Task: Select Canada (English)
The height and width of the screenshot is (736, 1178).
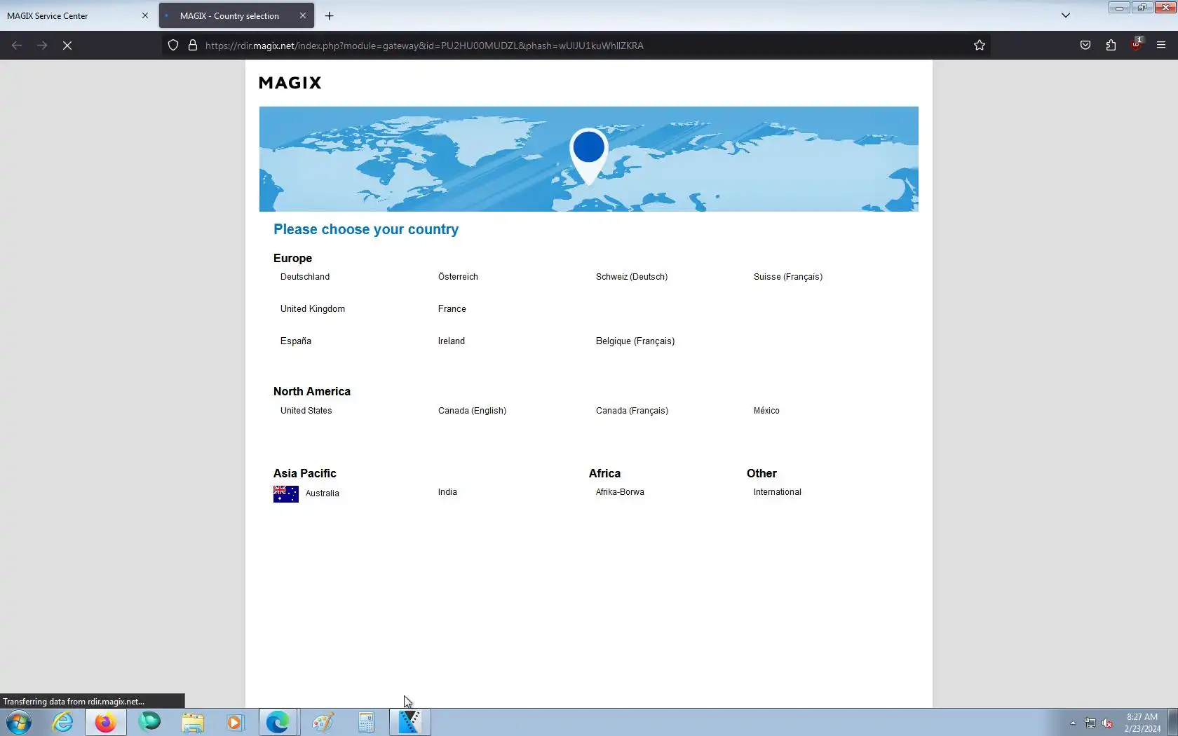Action: click(x=472, y=411)
